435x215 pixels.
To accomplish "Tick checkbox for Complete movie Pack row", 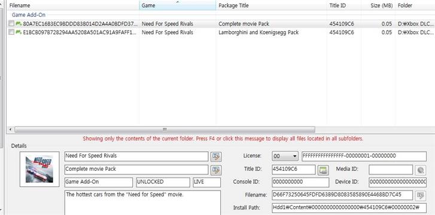I will click(11, 24).
